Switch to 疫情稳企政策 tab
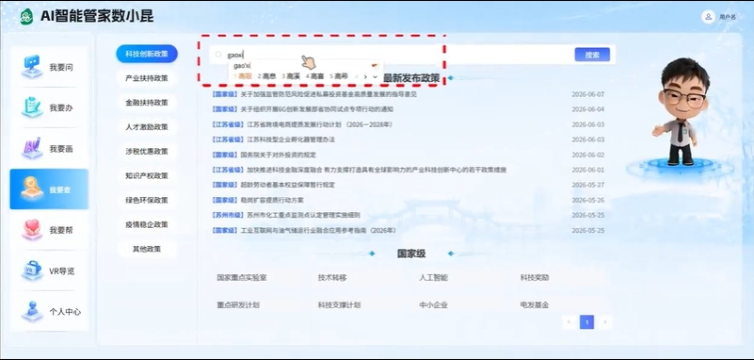This screenshot has height=360, width=754. point(147,224)
